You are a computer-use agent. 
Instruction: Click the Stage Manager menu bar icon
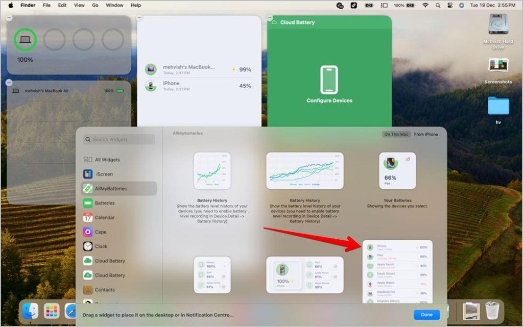point(384,5)
